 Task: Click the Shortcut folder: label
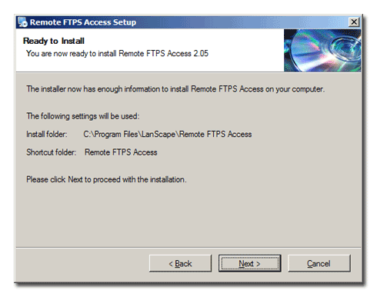[x=51, y=152]
